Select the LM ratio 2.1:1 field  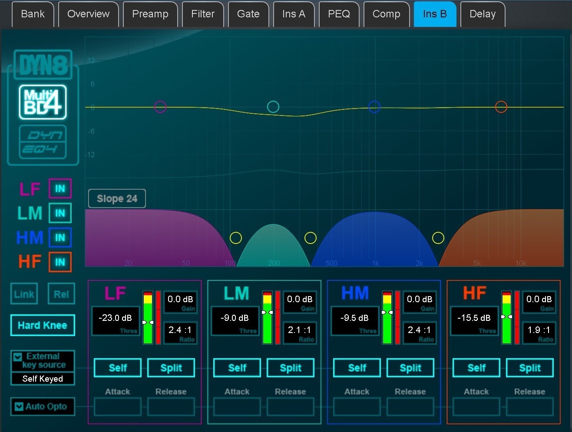(300, 333)
